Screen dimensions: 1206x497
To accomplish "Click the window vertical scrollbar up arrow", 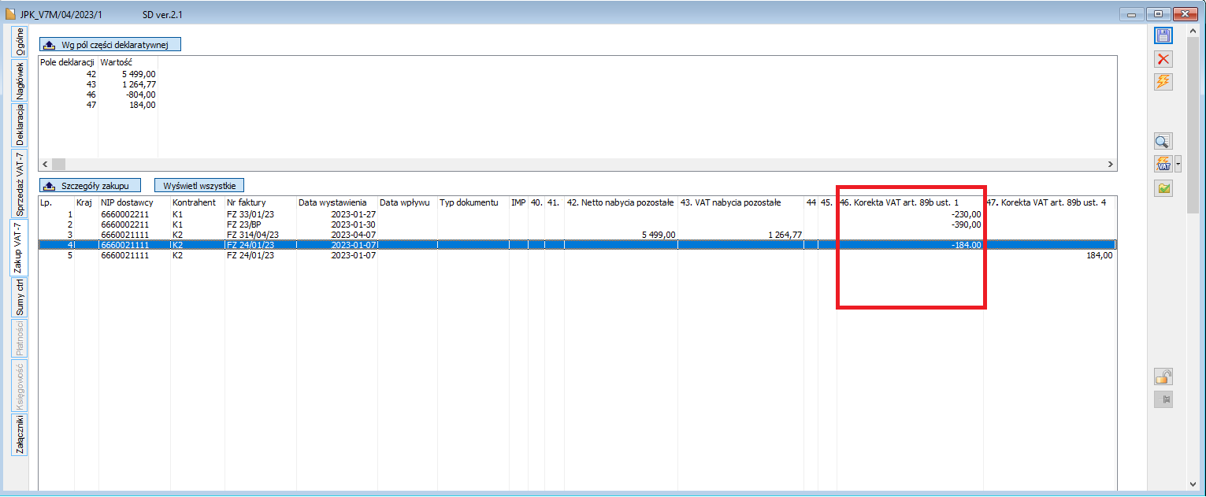I will [1193, 30].
